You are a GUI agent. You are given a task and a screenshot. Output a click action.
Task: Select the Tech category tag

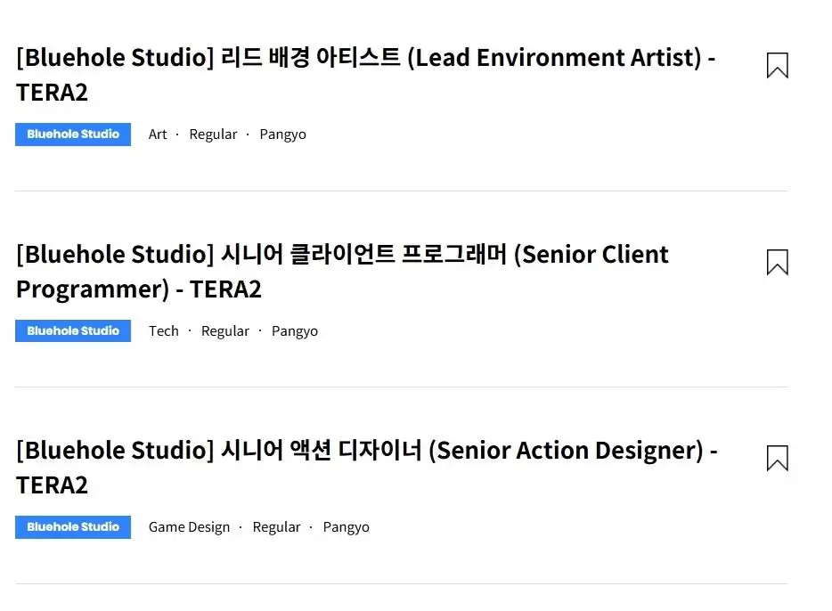coord(164,330)
